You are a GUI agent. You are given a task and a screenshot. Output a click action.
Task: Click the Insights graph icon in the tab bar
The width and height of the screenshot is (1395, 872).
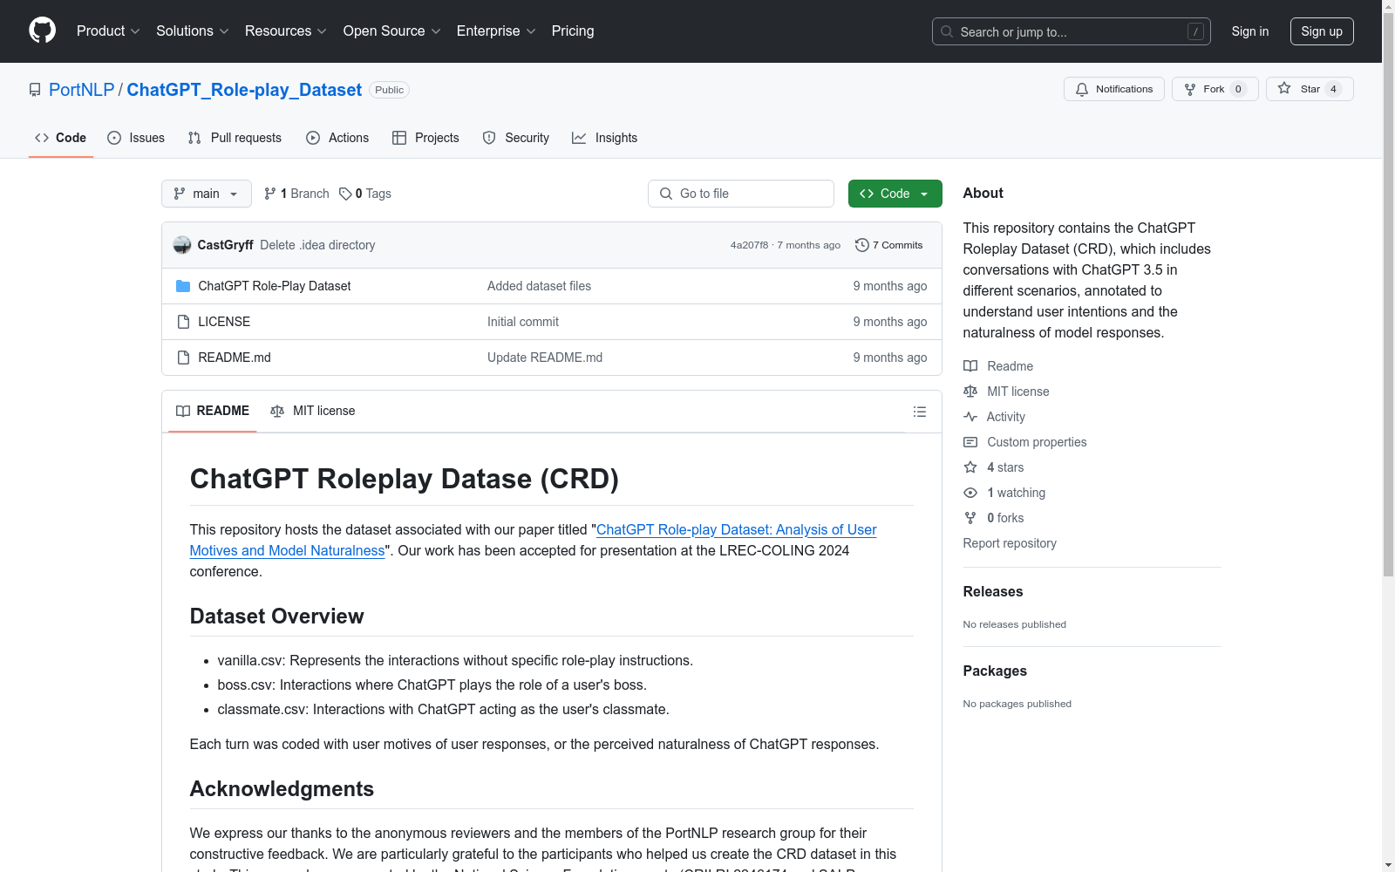(x=579, y=138)
